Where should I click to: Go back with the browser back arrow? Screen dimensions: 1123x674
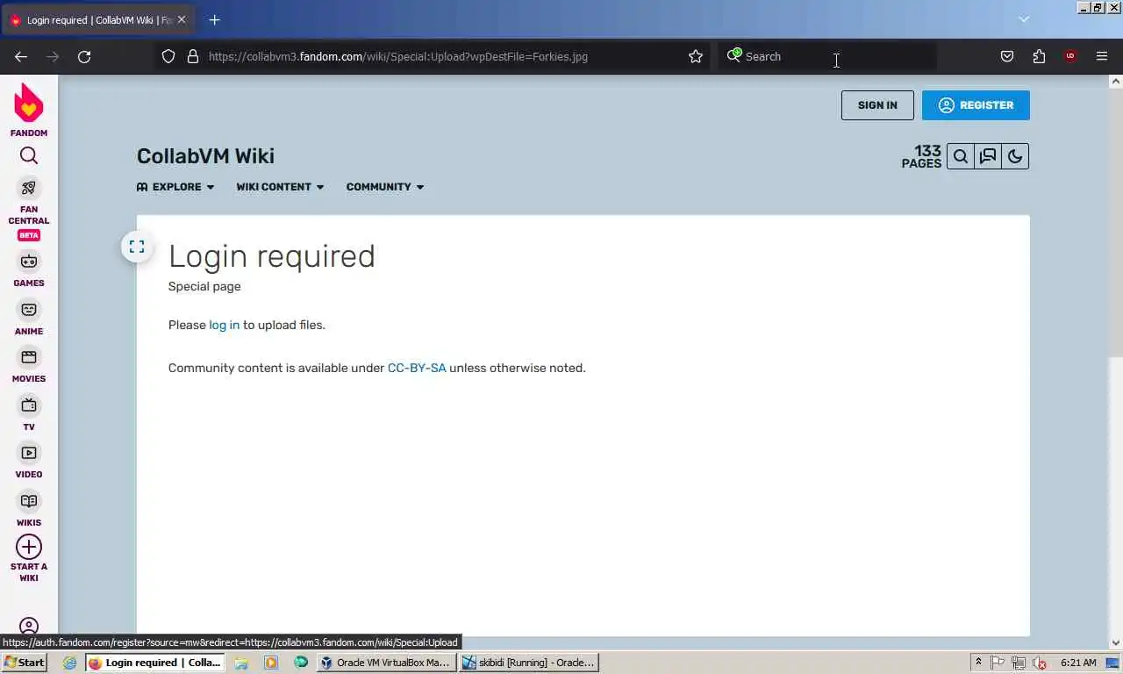pyautogui.click(x=21, y=56)
